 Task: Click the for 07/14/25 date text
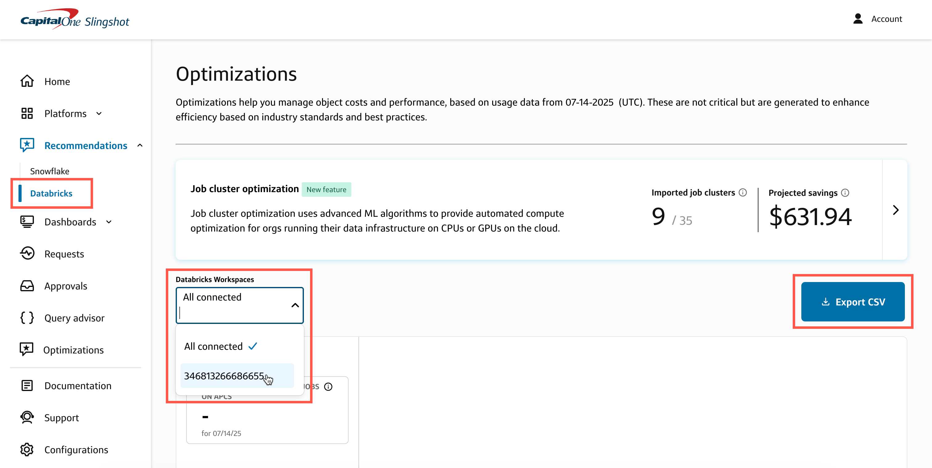[x=221, y=433]
